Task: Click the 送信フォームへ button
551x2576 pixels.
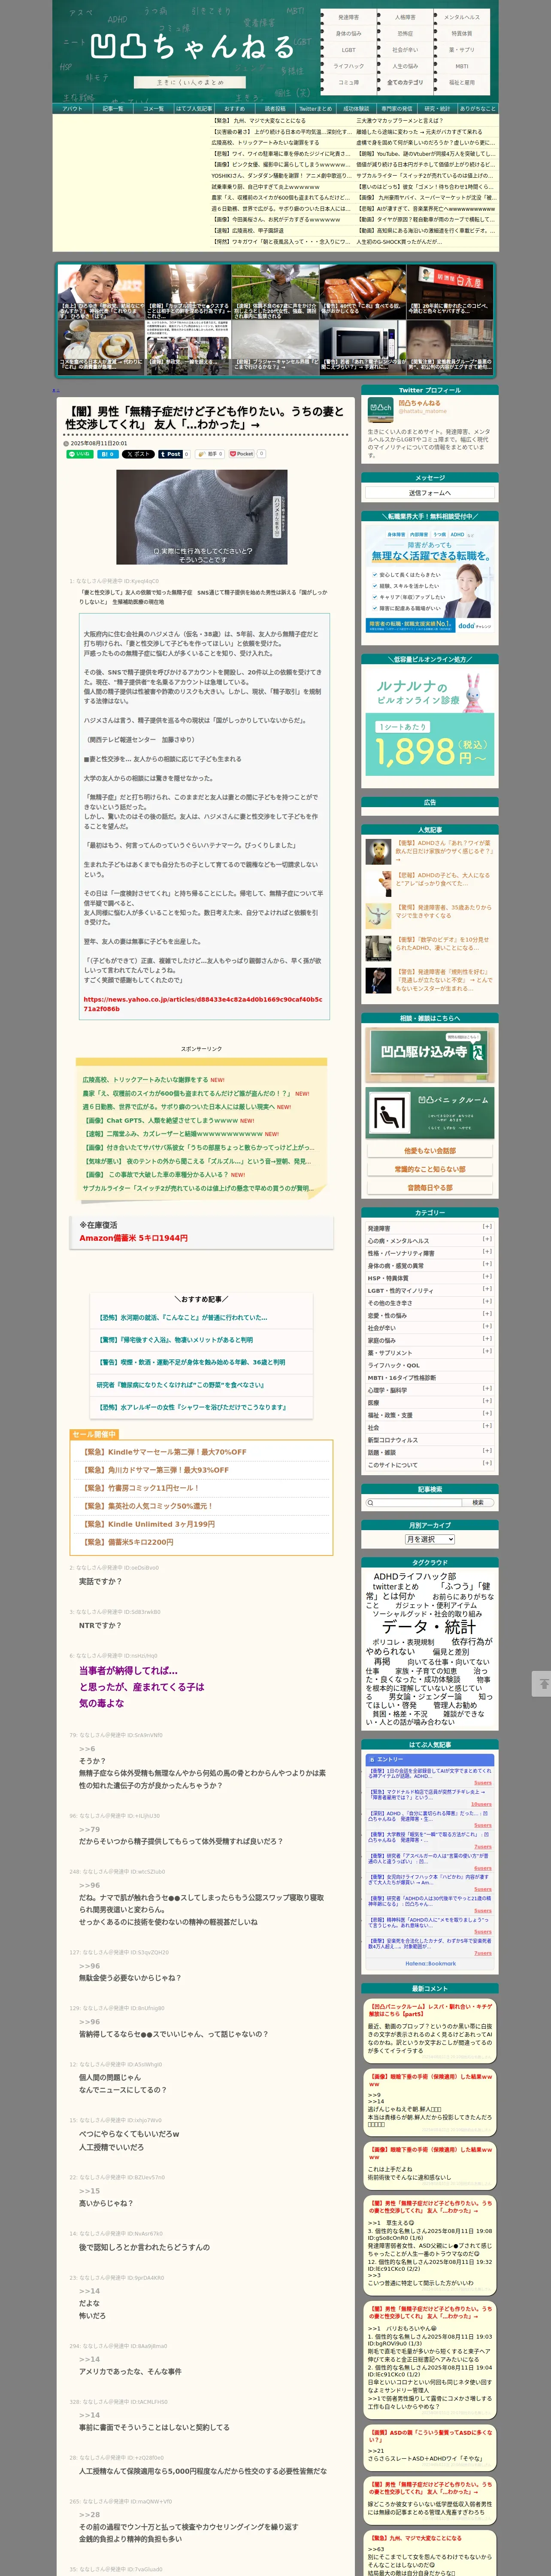Action: (x=429, y=492)
